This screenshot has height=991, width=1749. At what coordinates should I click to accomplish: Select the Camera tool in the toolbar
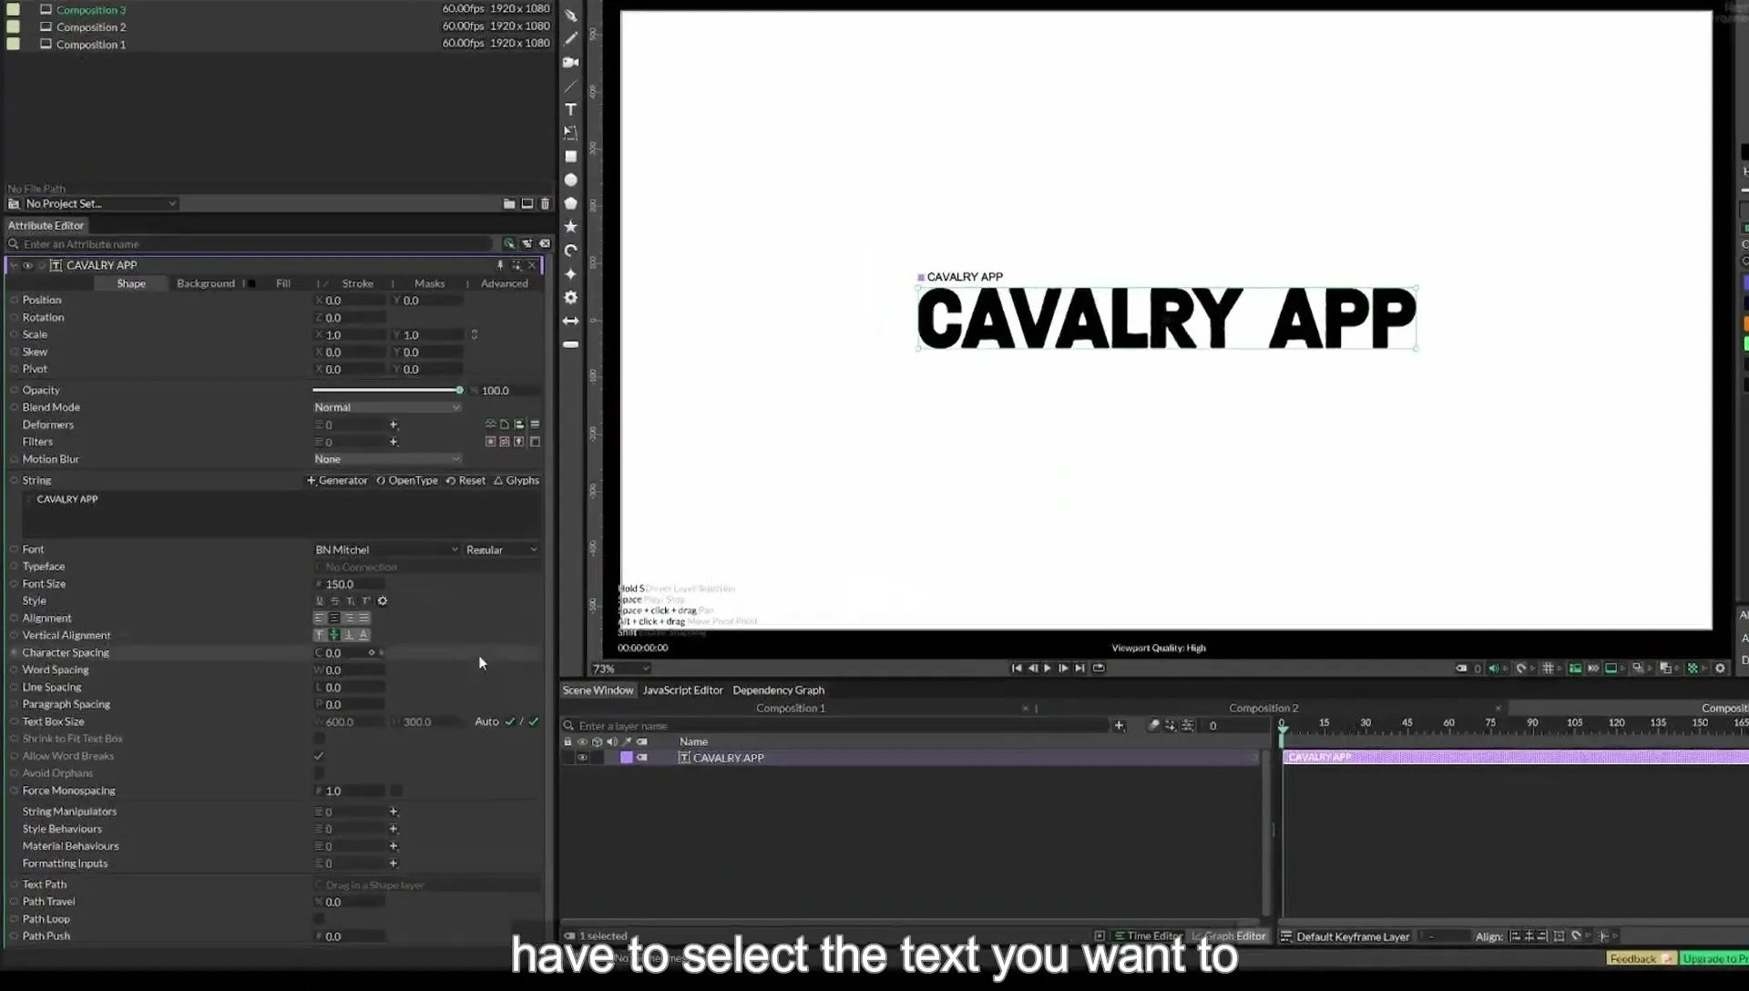coord(571,62)
